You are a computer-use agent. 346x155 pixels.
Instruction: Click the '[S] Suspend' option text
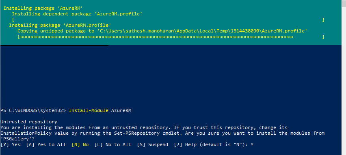pos(152,144)
